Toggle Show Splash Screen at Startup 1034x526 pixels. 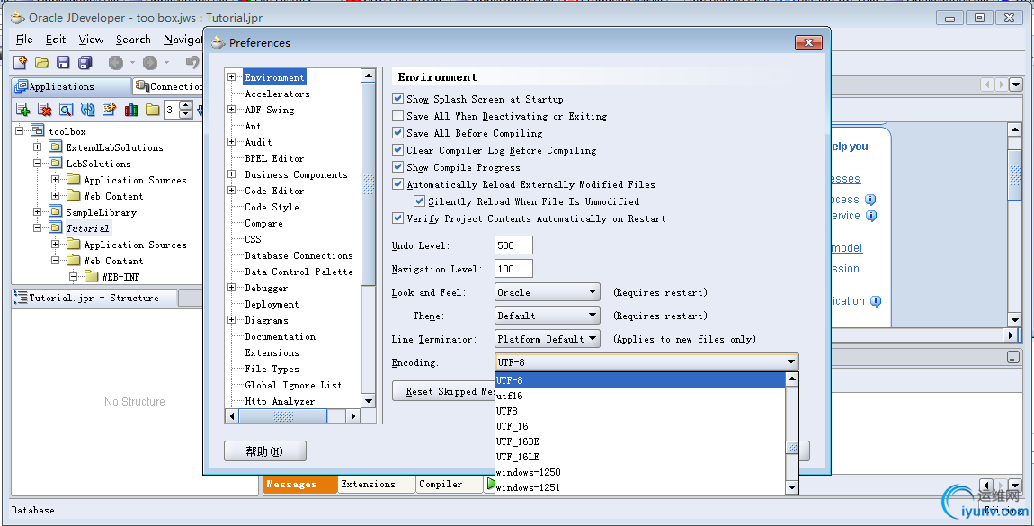397,99
